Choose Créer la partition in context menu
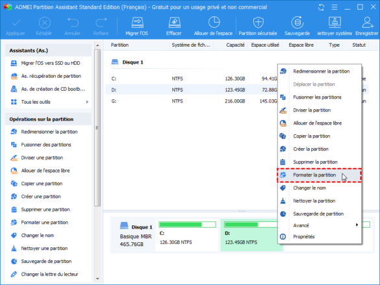380x285 pixels. [320, 149]
